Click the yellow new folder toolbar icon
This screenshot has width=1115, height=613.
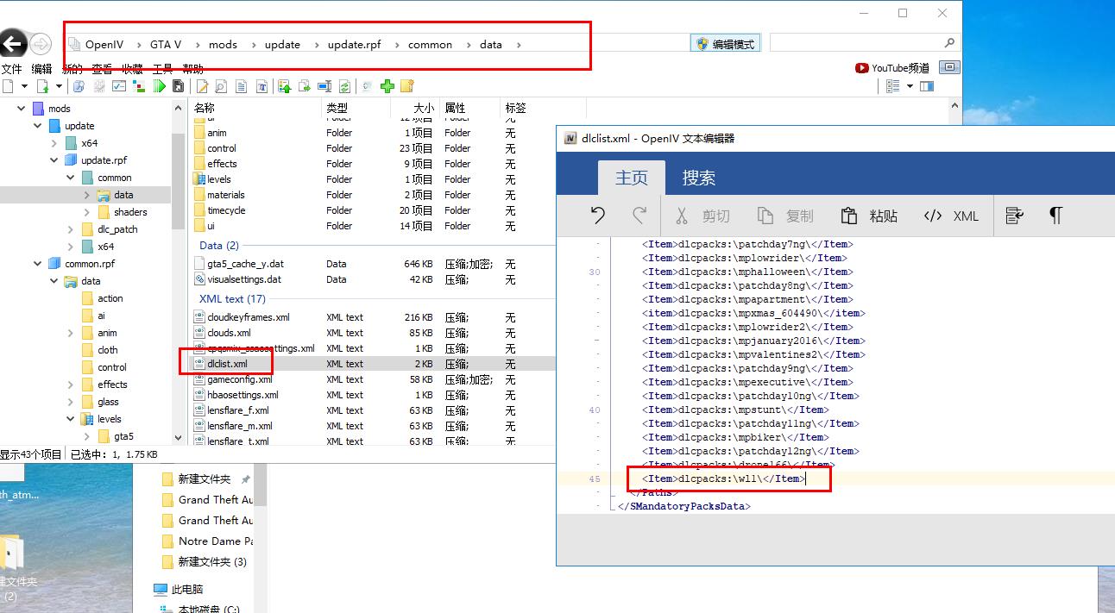[407, 86]
